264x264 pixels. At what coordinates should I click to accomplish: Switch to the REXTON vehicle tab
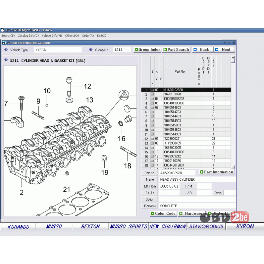(90, 227)
